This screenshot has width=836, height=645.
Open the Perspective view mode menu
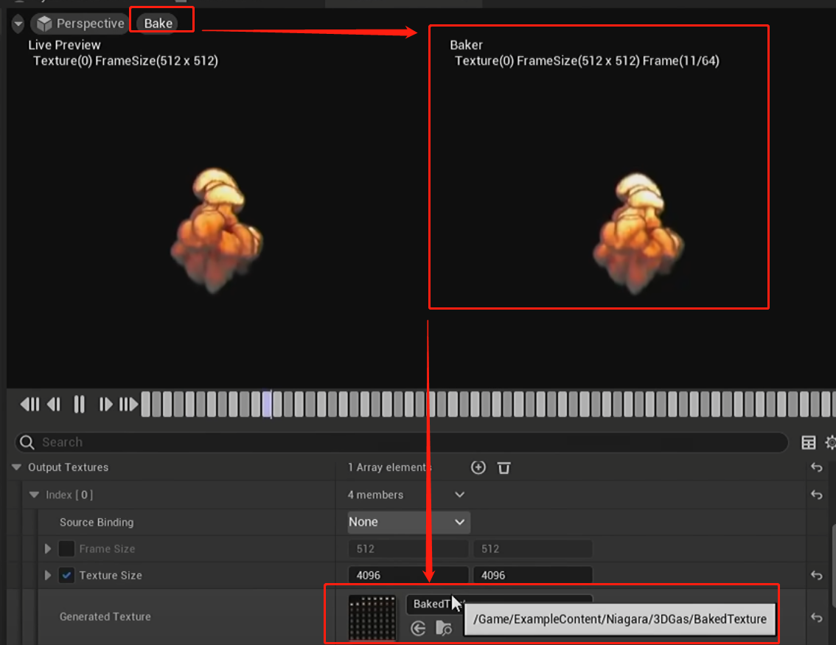[x=80, y=24]
